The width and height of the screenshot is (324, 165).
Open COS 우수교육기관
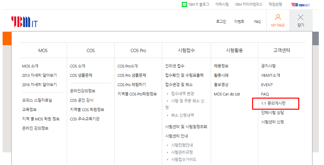click(85, 119)
